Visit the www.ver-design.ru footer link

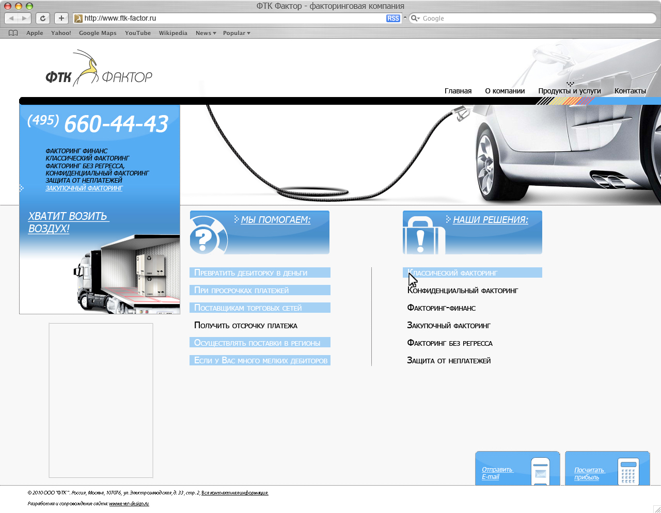pyautogui.click(x=129, y=504)
